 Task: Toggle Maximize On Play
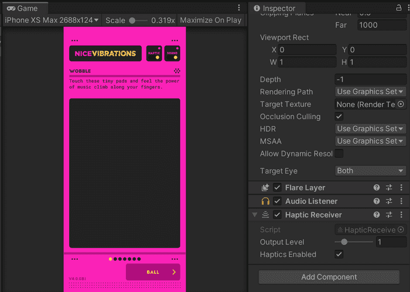210,20
